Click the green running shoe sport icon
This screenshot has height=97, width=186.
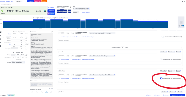(x=2, y=11)
